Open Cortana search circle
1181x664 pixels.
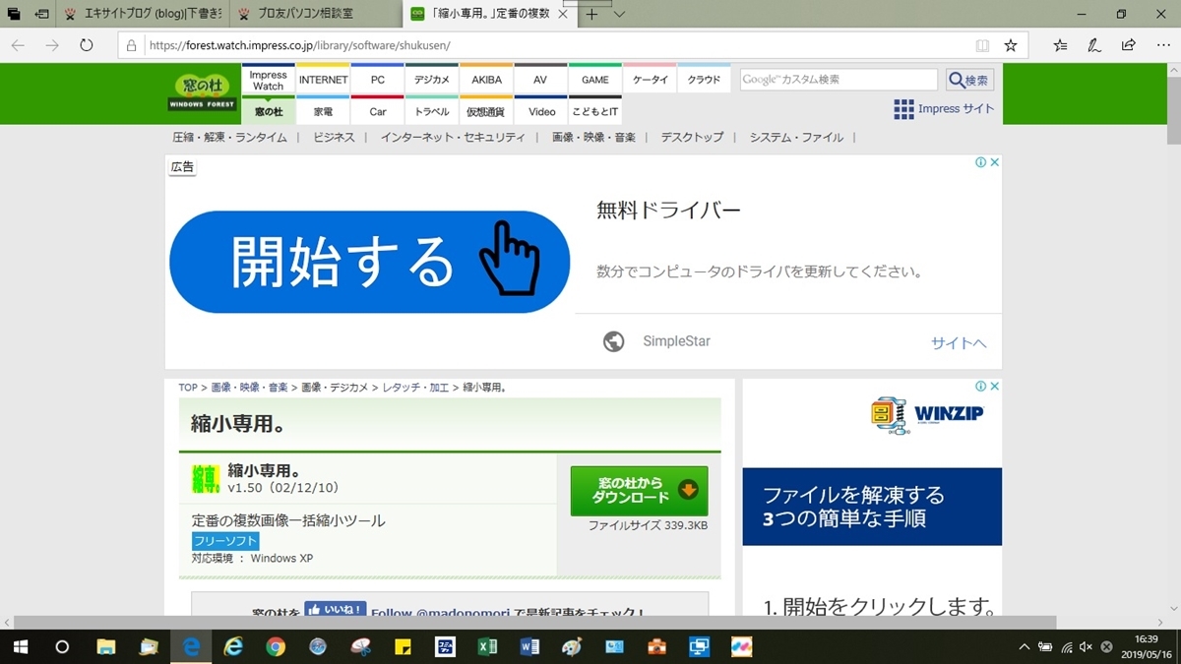pos(62,646)
